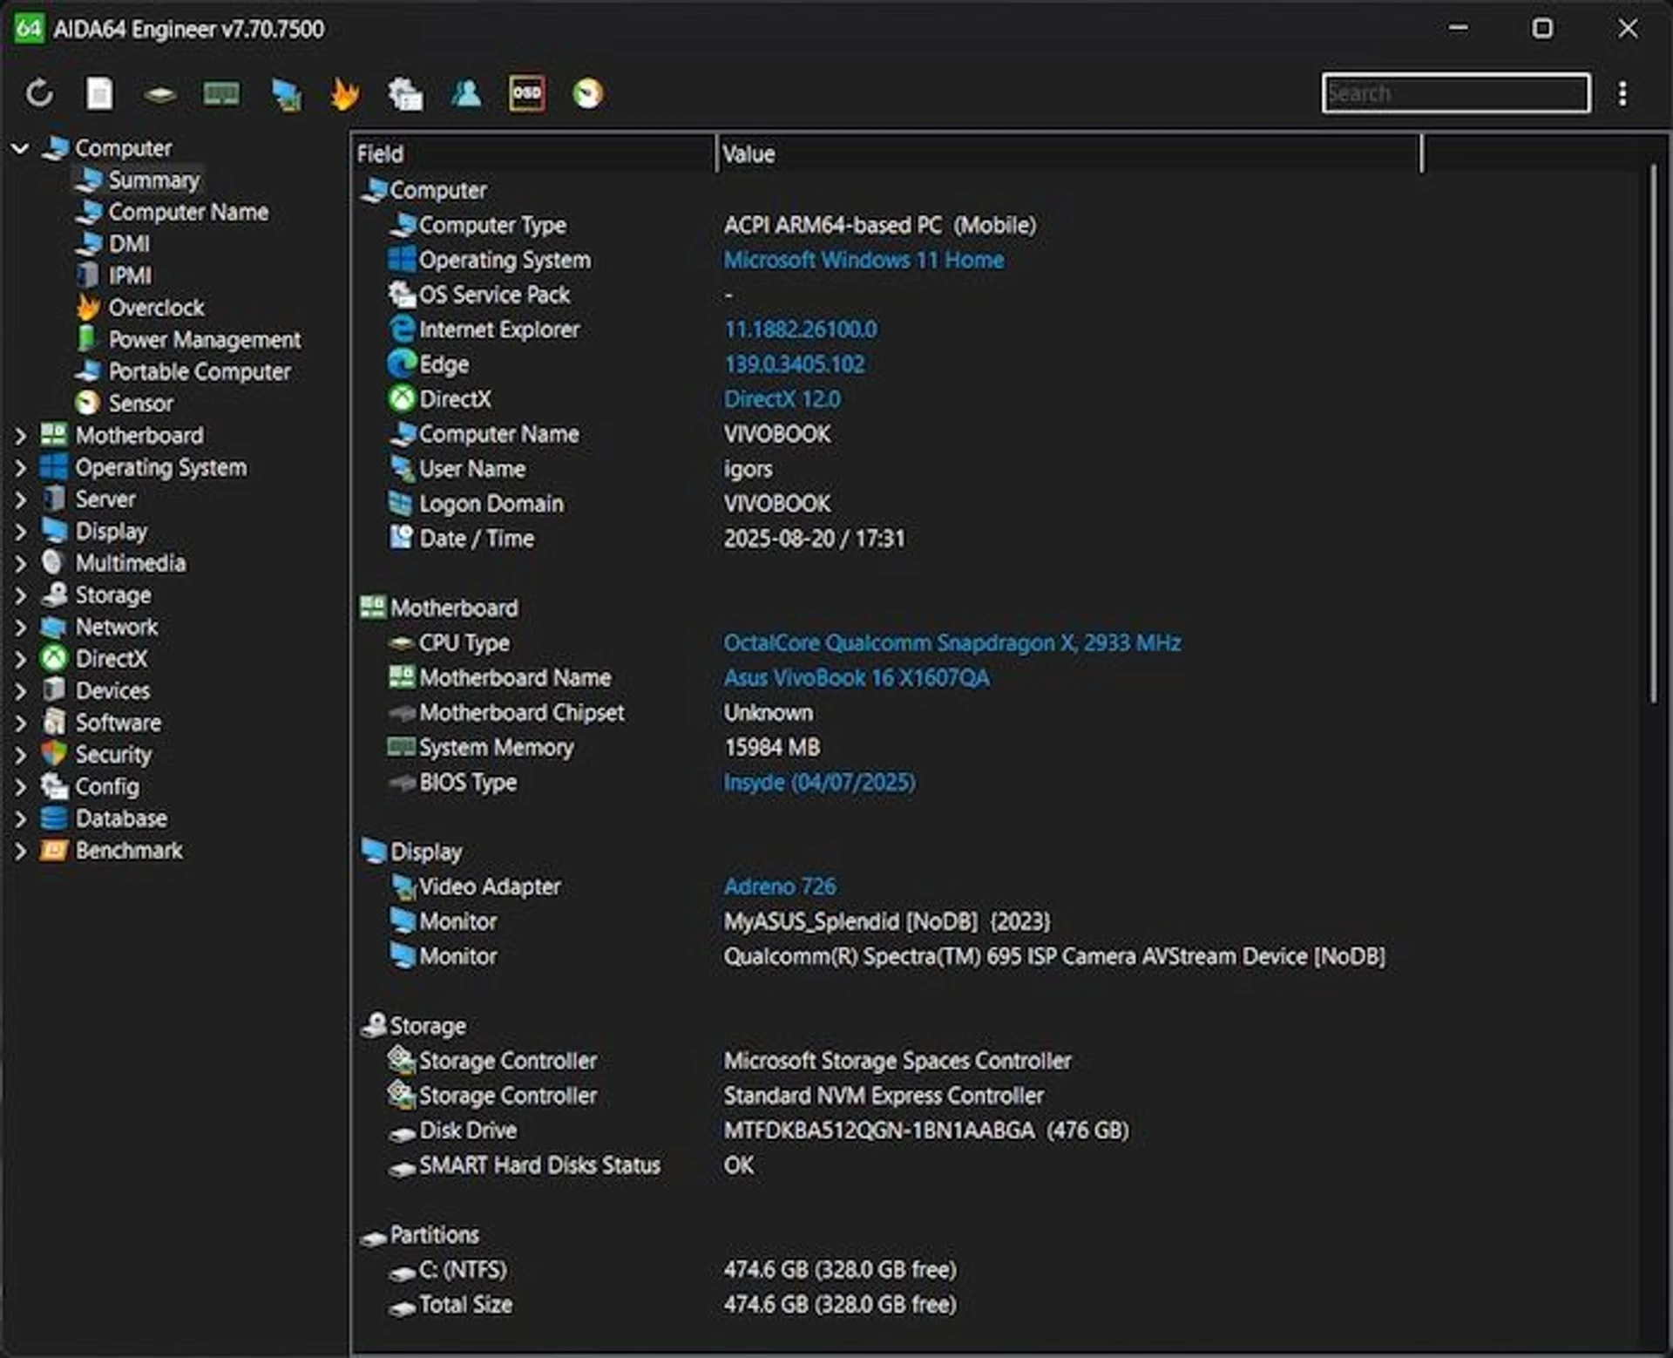Click the Insyde (04/07/2025) BIOS link
This screenshot has width=1673, height=1358.
[819, 783]
